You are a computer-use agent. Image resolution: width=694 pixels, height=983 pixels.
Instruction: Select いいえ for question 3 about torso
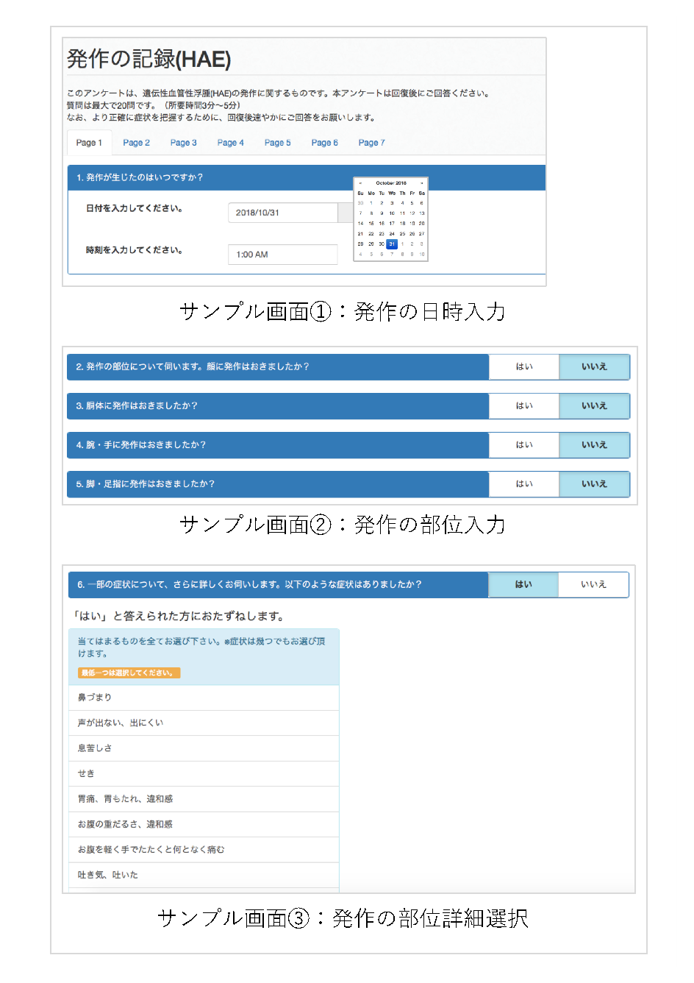[x=594, y=405]
